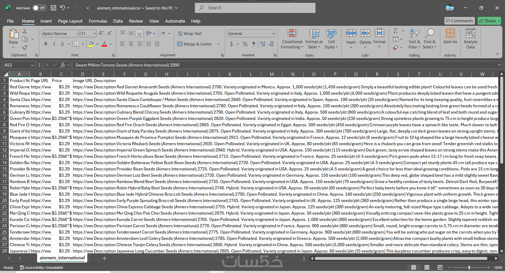Image resolution: width=505 pixels, height=273 pixels.
Task: Toggle Bottom Align vertical alignment
Action: click(139, 33)
